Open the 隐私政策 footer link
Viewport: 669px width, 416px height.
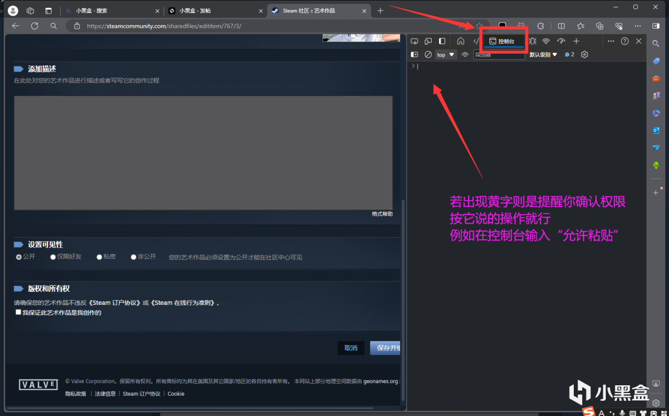tap(76, 394)
